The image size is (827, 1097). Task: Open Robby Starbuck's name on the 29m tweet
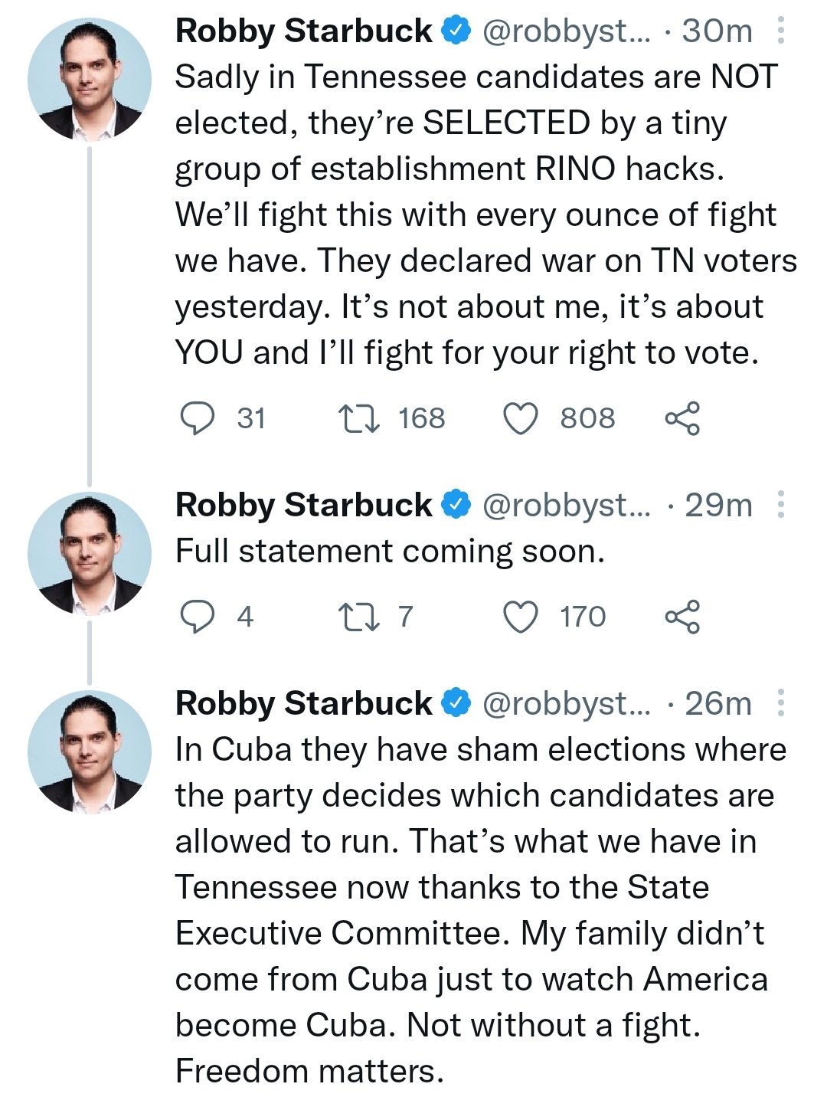coord(303,505)
